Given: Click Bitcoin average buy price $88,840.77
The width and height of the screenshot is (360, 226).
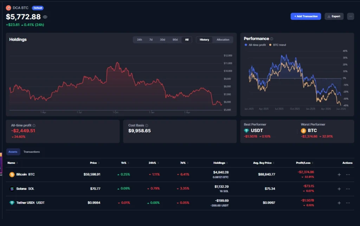Looking at the screenshot, I should (x=266, y=174).
